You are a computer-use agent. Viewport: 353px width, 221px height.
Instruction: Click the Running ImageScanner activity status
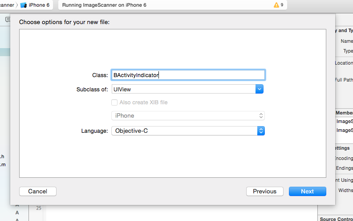coord(104,5)
